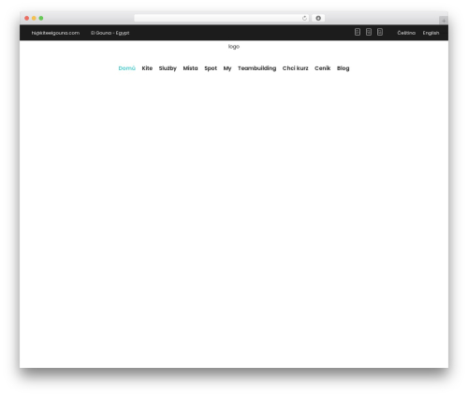Screen dimensions: 468x396
Task: Click the first icon in the dark top bar
Action: 358,32
